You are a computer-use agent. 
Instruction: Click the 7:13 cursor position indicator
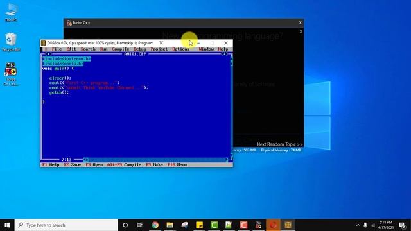(x=66, y=160)
